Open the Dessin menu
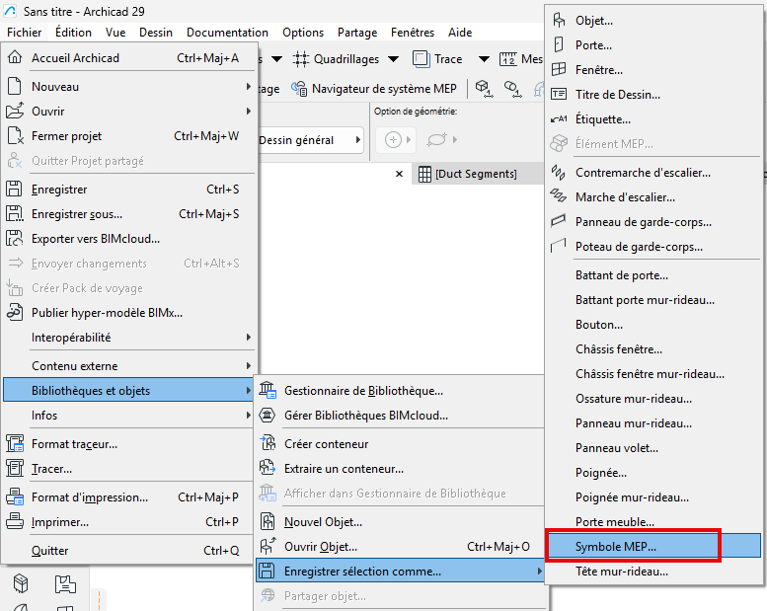 coord(156,33)
